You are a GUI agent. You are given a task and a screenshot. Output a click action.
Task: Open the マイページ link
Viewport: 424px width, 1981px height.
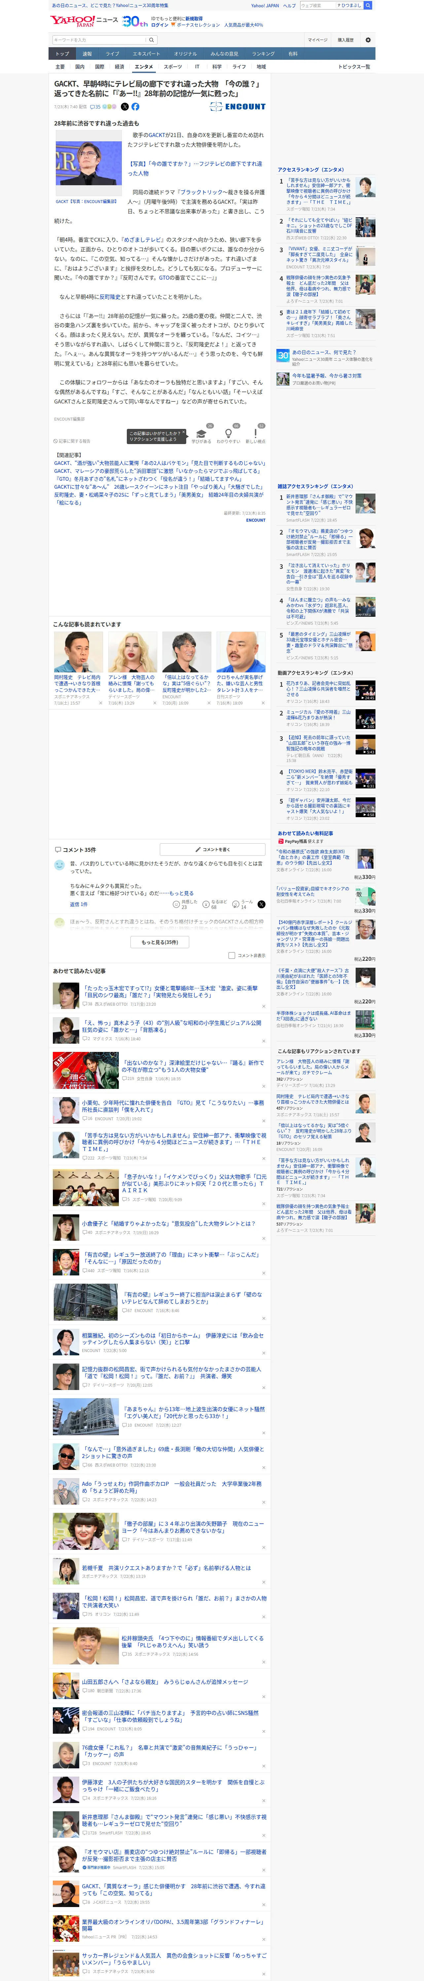coord(318,40)
